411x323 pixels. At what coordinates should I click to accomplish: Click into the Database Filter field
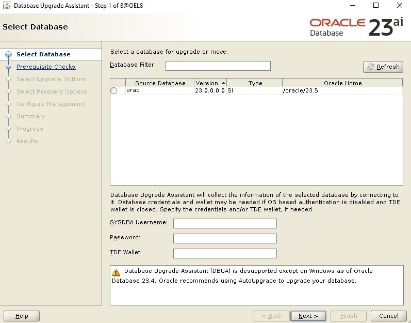pos(218,66)
